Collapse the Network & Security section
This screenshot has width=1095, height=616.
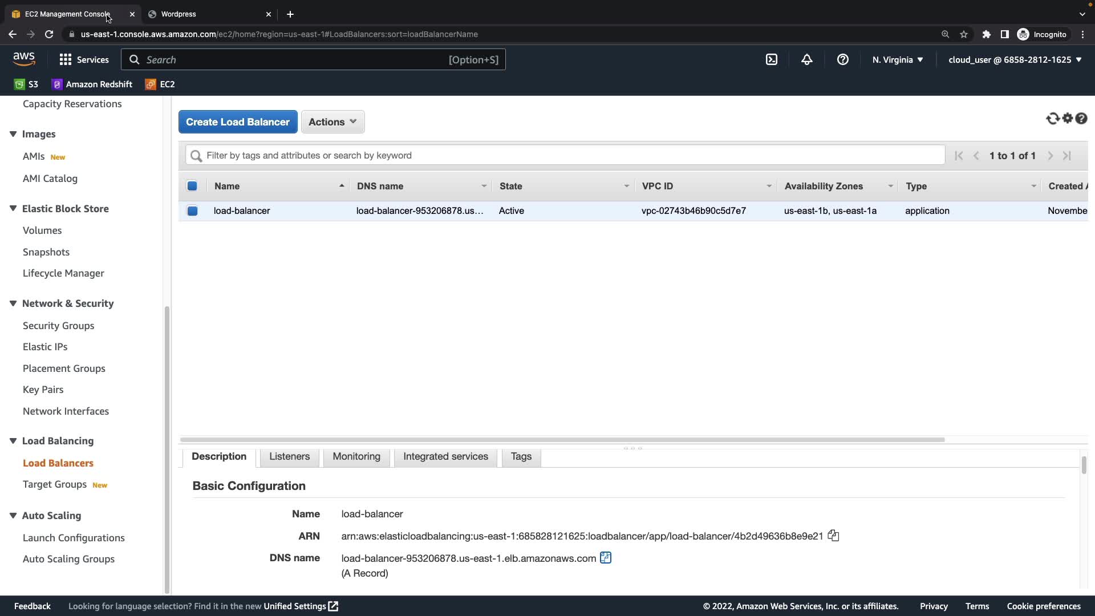[x=13, y=303]
